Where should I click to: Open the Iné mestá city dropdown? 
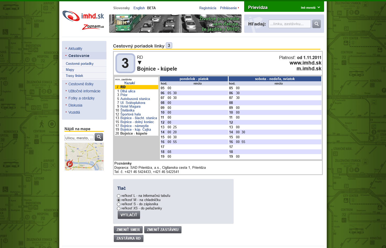pyautogui.click(x=310, y=8)
